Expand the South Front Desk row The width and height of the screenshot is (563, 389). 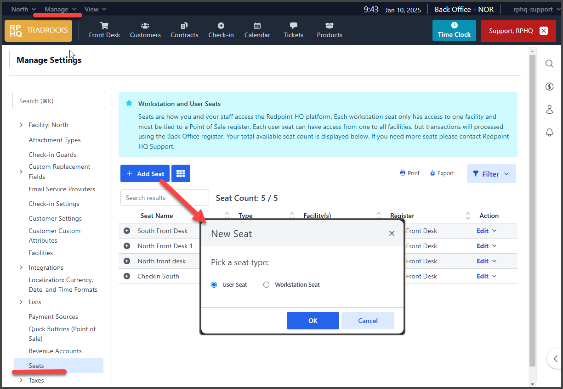tap(127, 231)
